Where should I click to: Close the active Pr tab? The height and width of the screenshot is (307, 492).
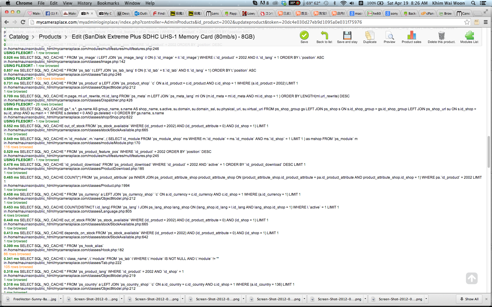pos(92,13)
